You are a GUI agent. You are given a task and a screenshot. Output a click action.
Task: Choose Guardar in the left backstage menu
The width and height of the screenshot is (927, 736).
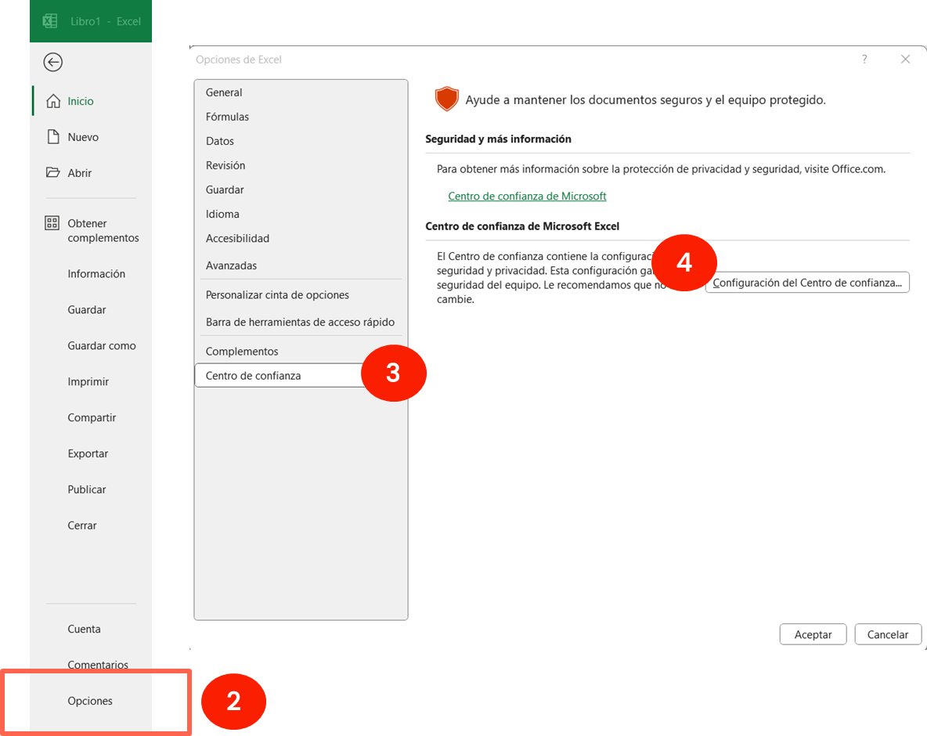pyautogui.click(x=87, y=310)
